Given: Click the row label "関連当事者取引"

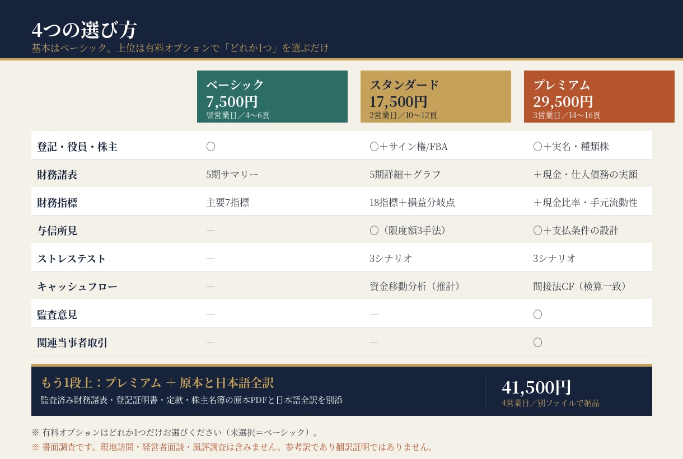Looking at the screenshot, I should coord(72,343).
